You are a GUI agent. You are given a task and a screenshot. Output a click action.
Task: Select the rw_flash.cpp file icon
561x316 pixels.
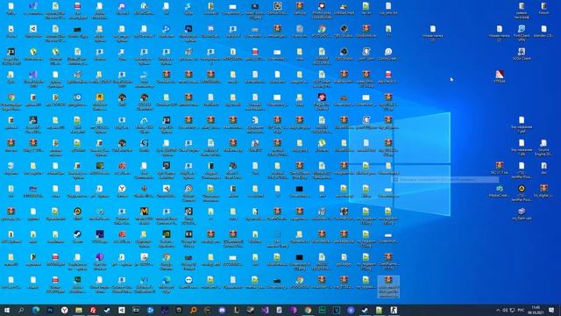[x=522, y=214]
